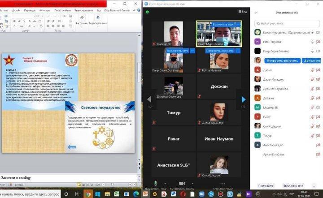Click the green encryption shield icon in Zoom
This screenshot has width=323, height=198.
click(147, 12)
